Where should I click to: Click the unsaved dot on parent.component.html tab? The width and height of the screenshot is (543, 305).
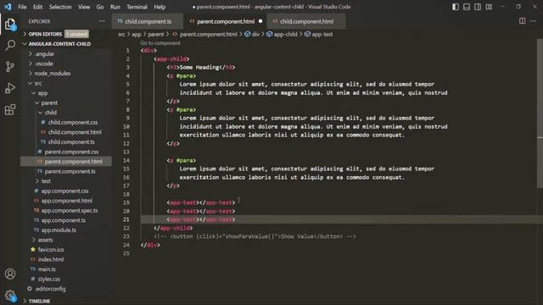pos(260,21)
